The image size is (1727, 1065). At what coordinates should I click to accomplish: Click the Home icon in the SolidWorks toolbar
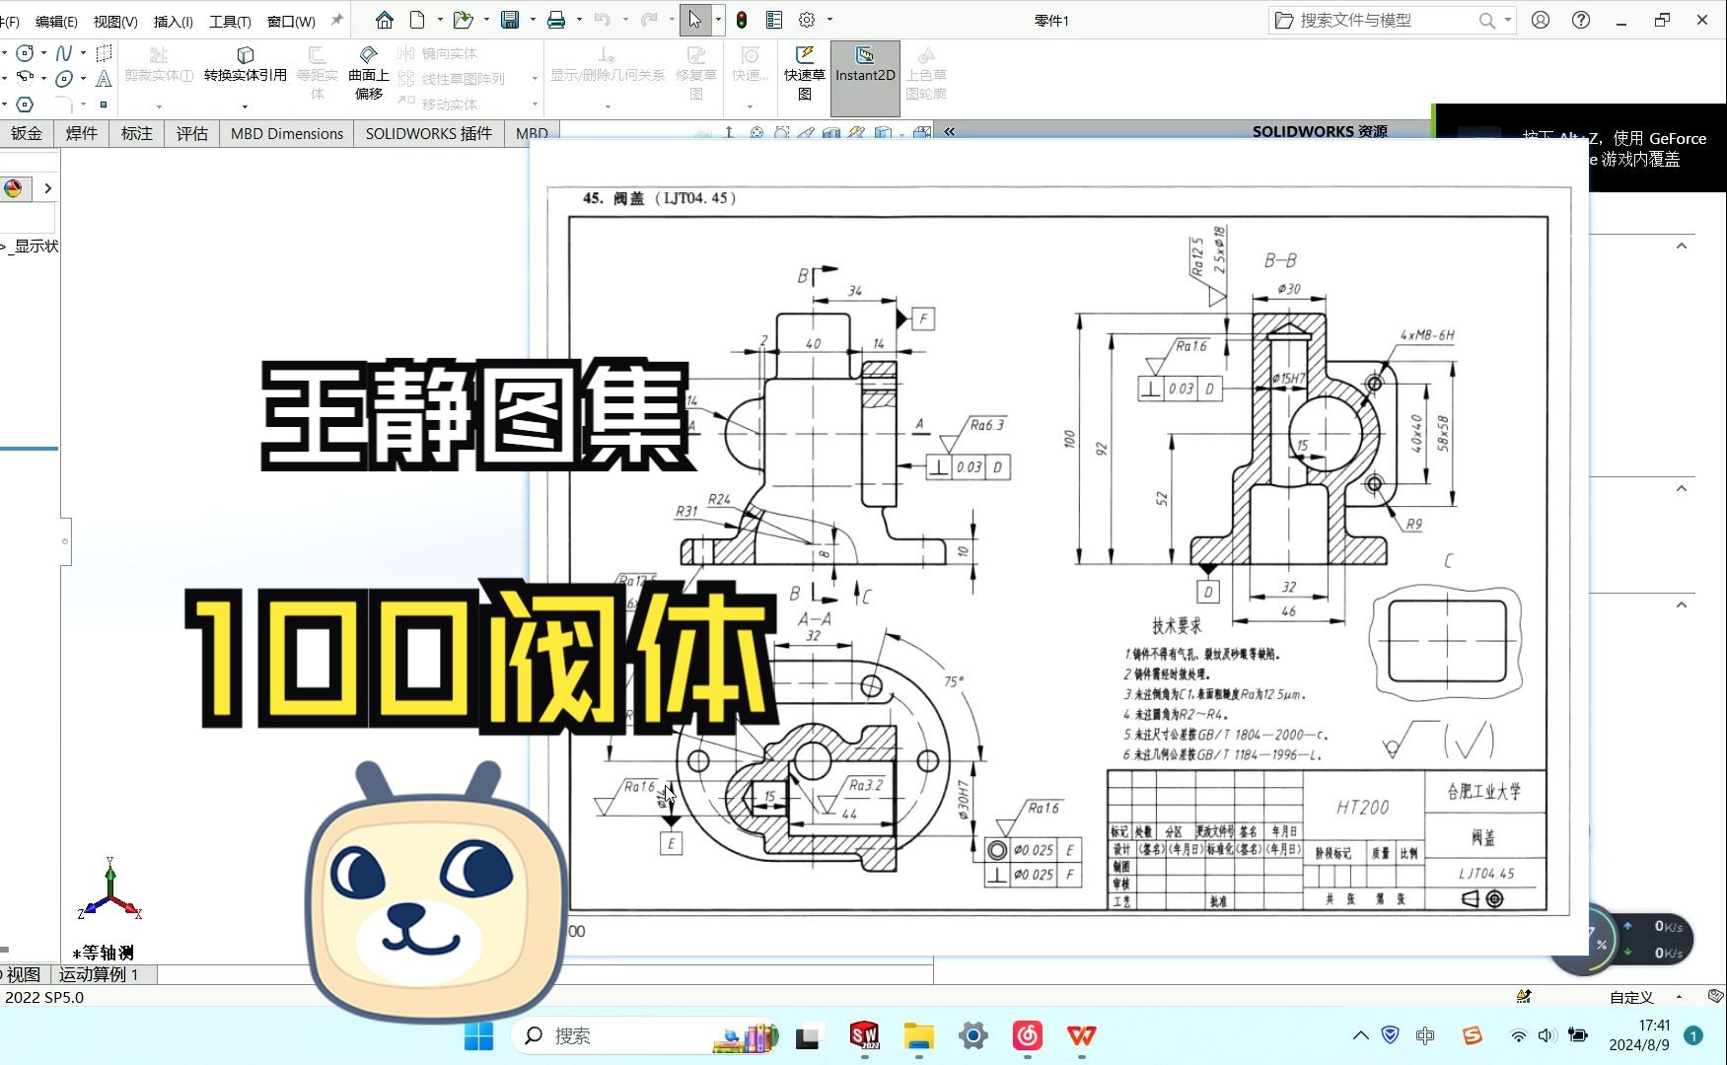385,20
